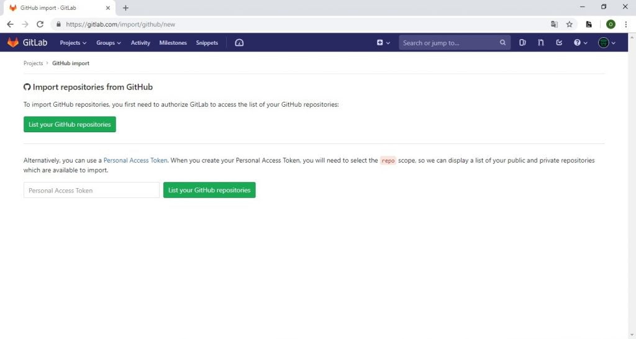Click the GitHub import breadcrumb

pyautogui.click(x=71, y=63)
